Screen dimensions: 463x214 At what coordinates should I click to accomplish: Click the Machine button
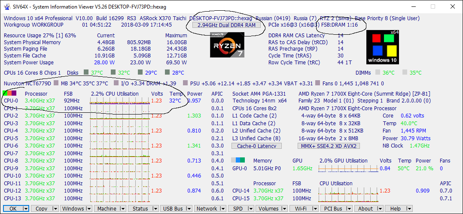[x=107, y=209]
